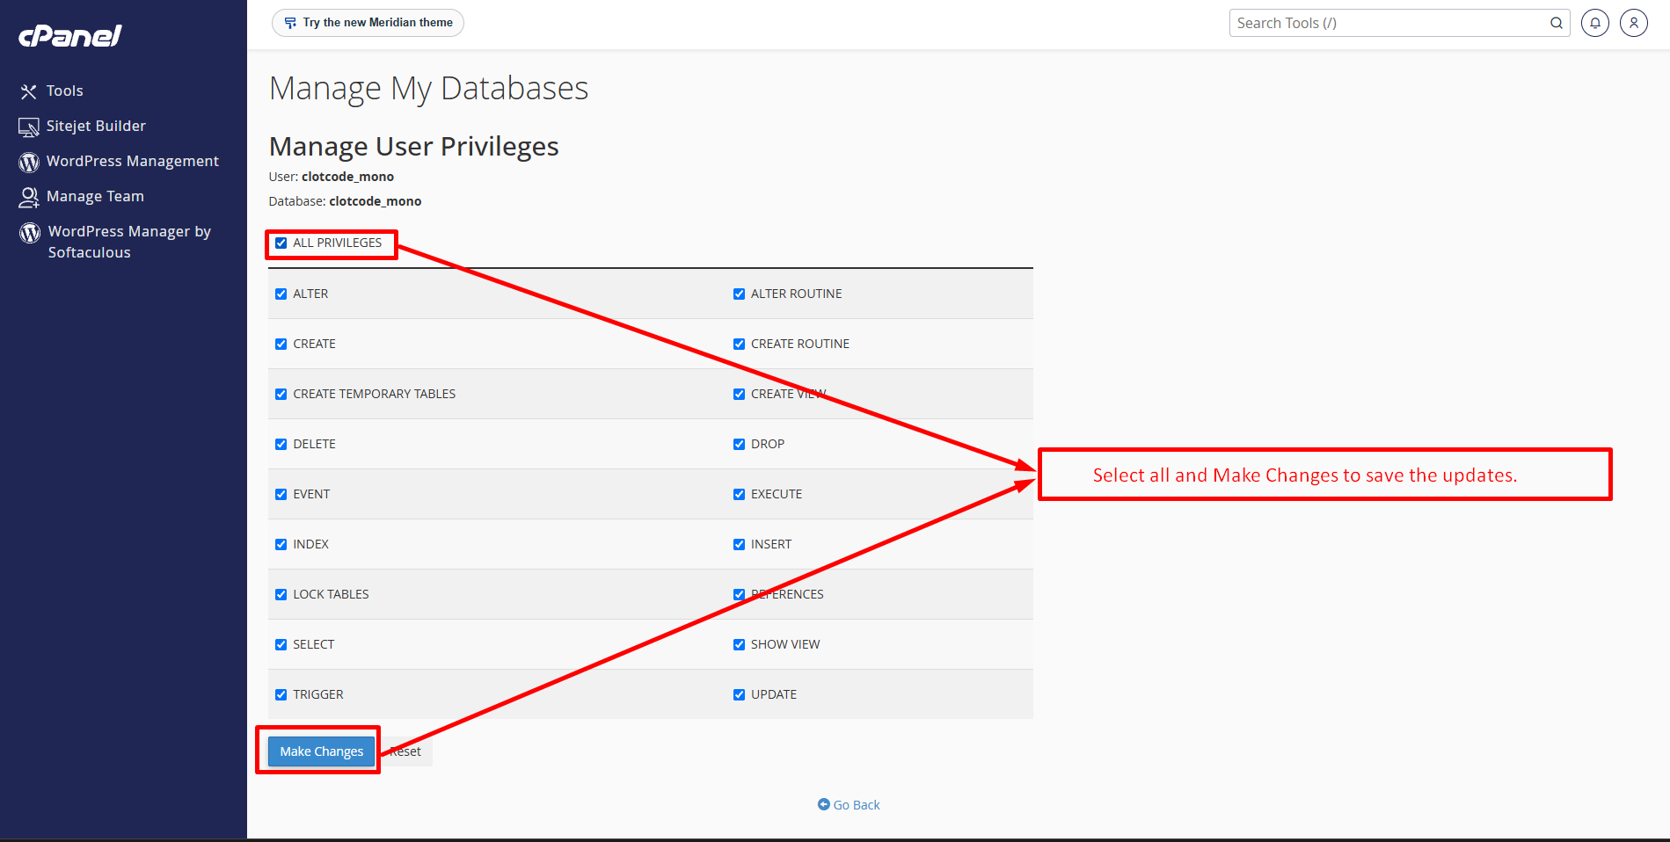Click the search magnifier icon
Viewport: 1670px width, 842px height.
click(1556, 23)
